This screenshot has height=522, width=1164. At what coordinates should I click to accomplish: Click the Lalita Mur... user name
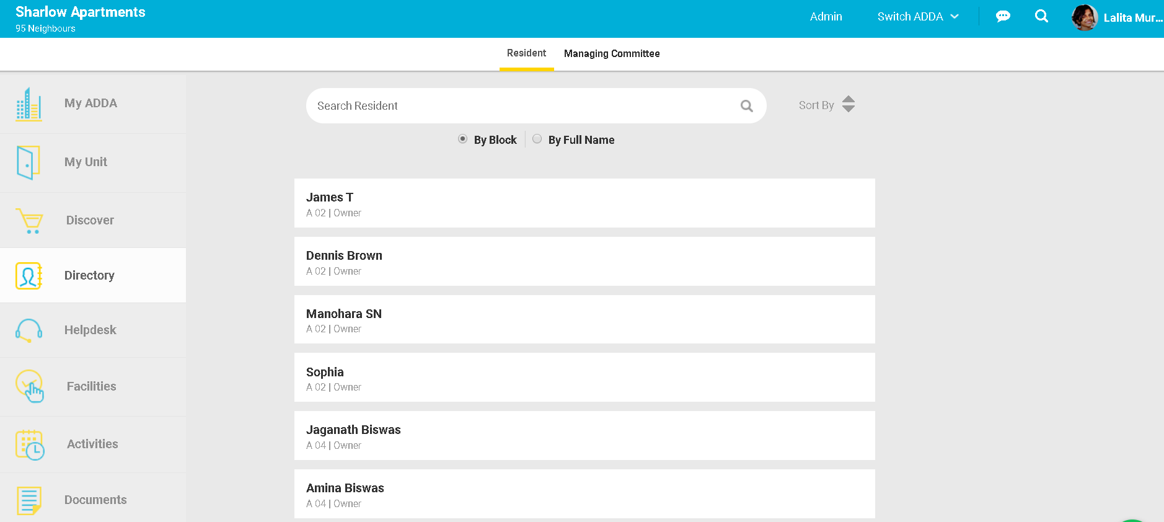[1132, 18]
